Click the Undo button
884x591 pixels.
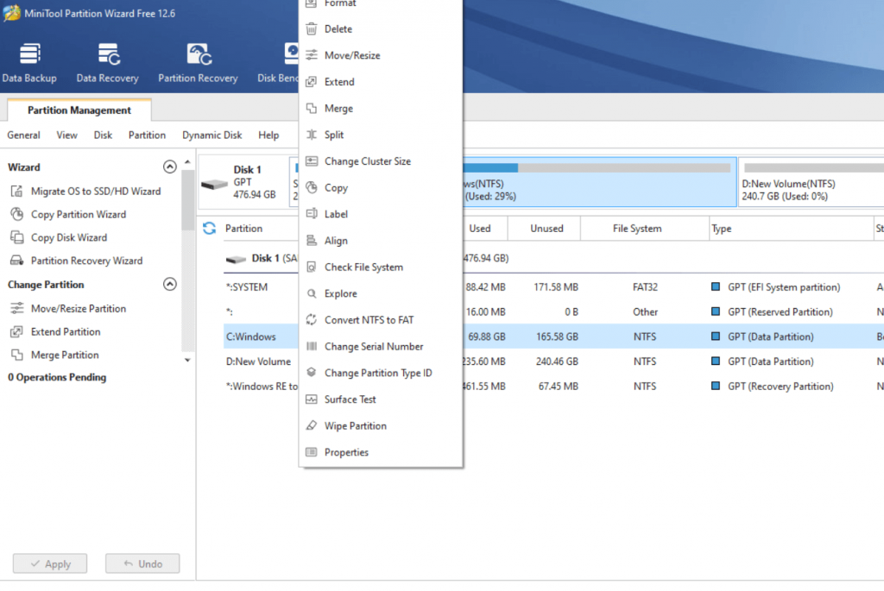142,563
